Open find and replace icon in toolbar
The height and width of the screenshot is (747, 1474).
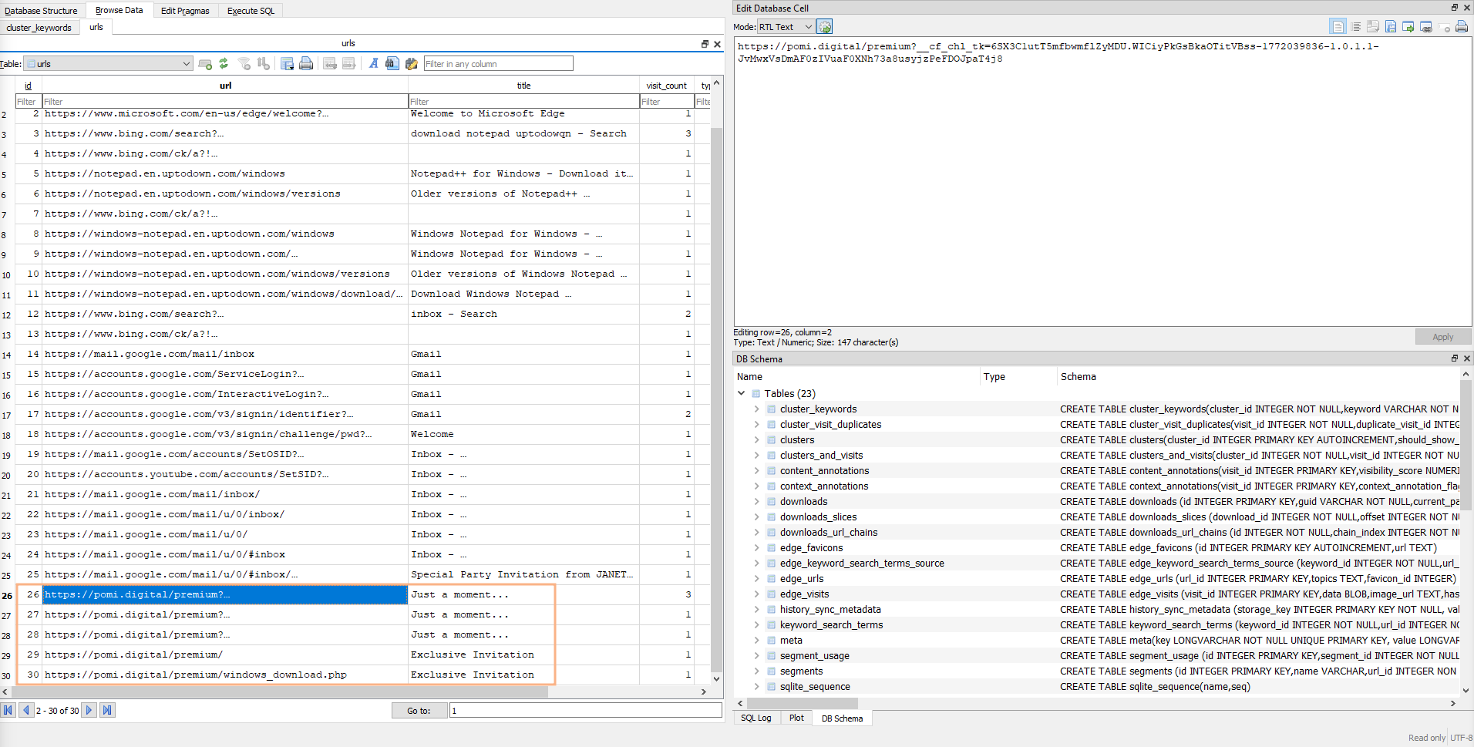pos(411,64)
